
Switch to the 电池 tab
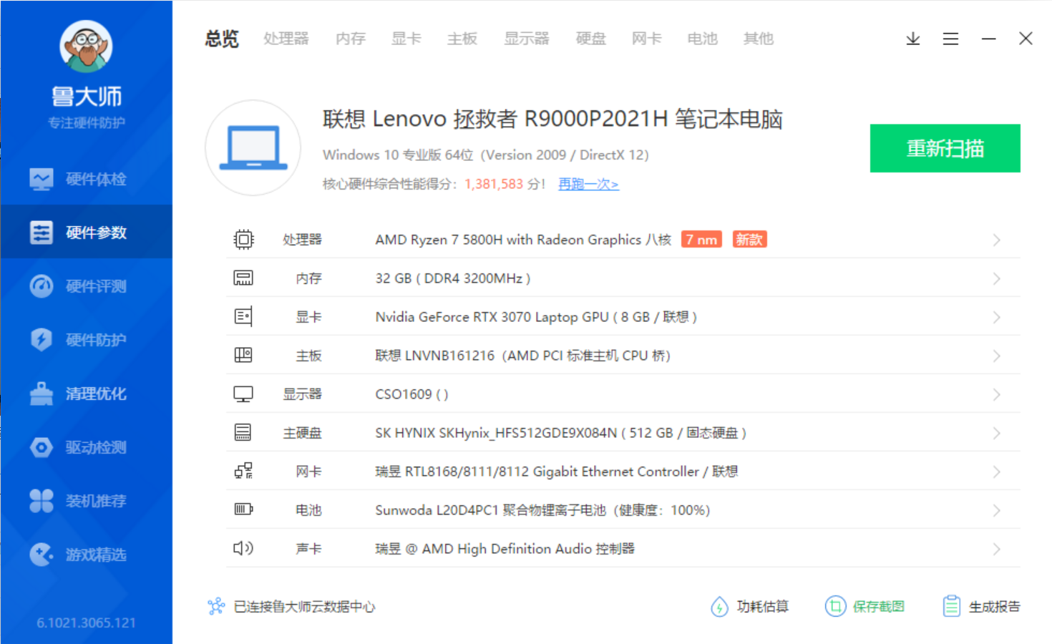point(703,39)
